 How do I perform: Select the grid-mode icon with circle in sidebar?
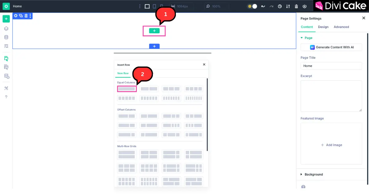[6, 76]
